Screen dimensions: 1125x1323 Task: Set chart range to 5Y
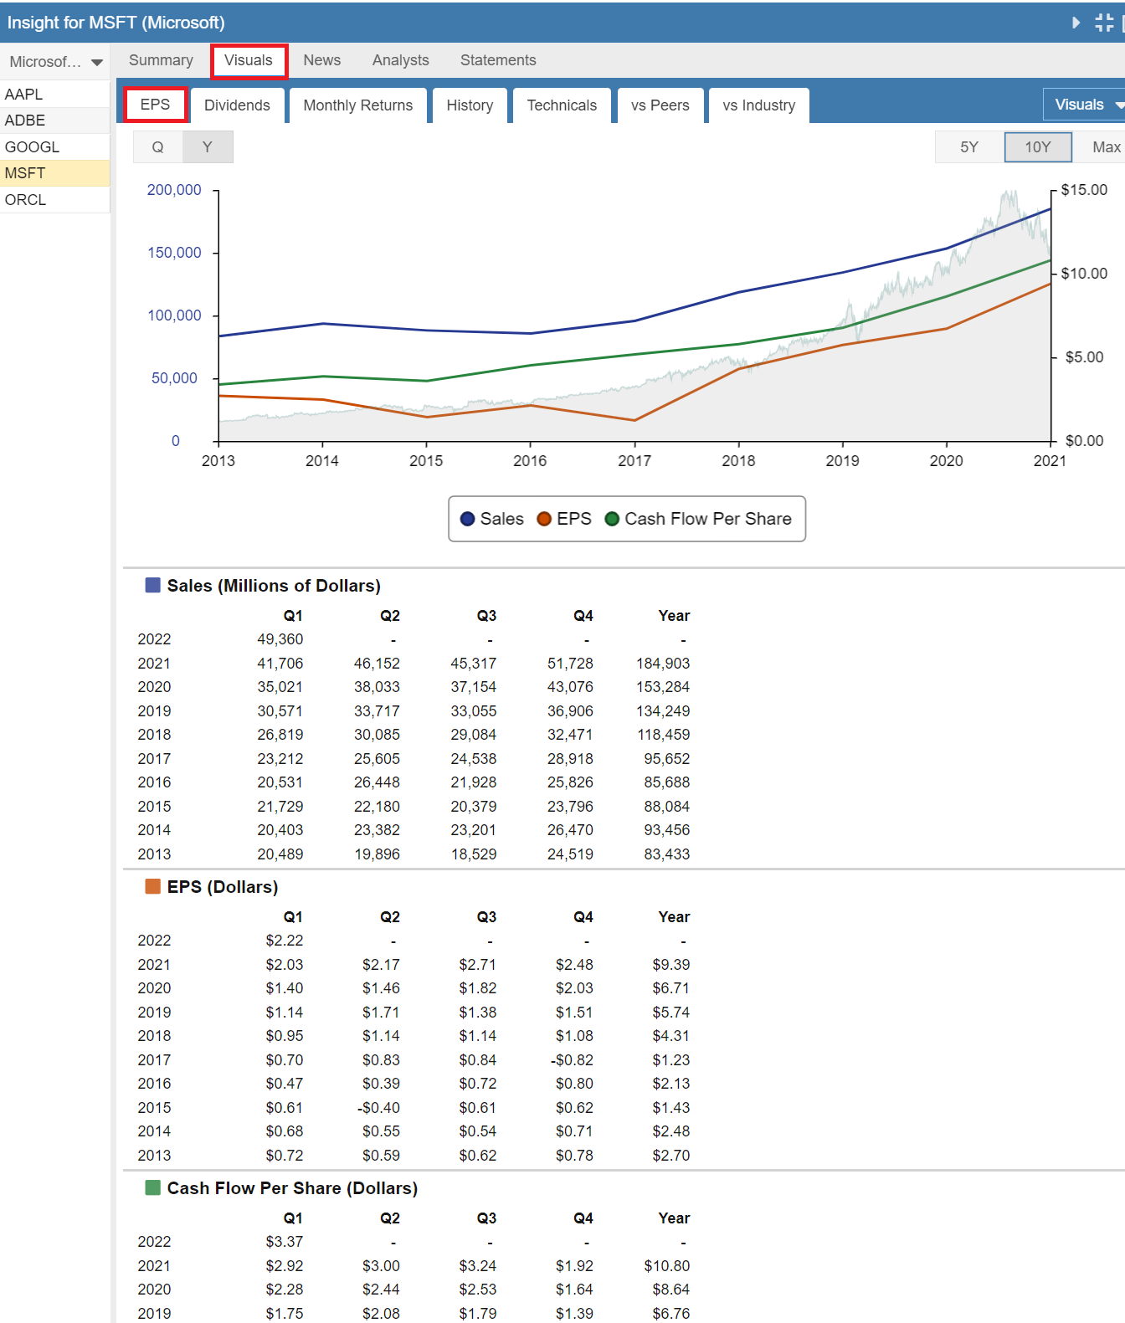click(x=969, y=147)
